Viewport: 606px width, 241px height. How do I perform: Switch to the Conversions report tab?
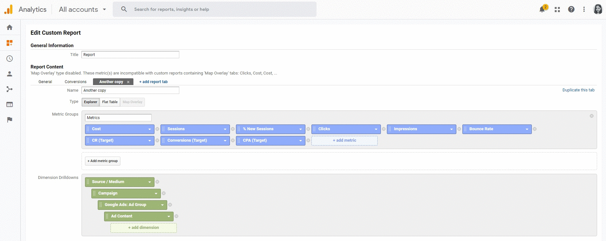(75, 82)
